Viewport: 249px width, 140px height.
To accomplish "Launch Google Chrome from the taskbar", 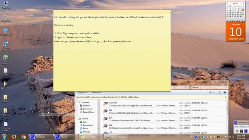I will [23, 137].
